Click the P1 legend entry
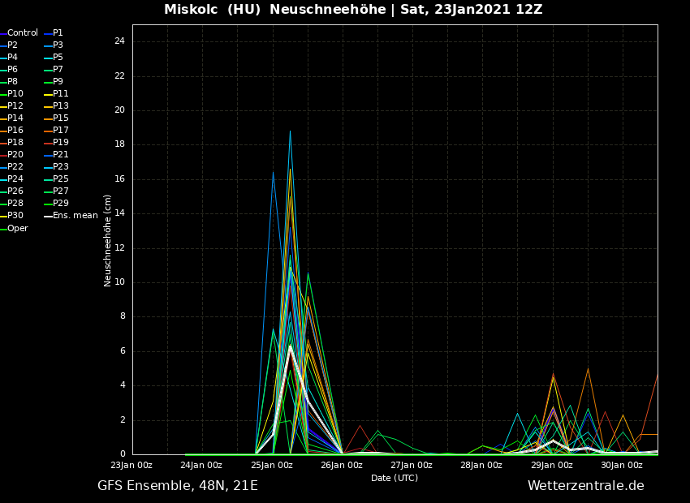Viewport: 690px width, 503px height. click(x=58, y=33)
